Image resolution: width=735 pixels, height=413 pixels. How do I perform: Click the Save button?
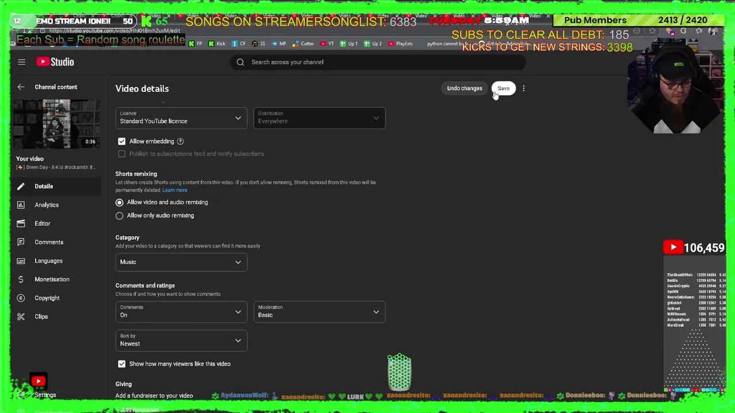(x=504, y=88)
